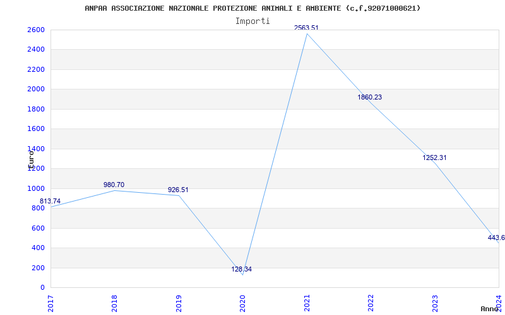Click the x-axis year label 2018
The image size is (505, 315).
coord(114,303)
